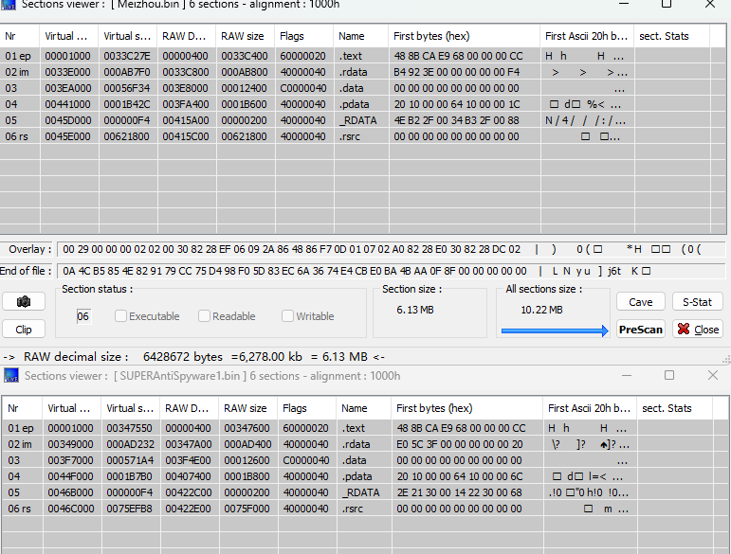Click RAW size column header in Meizhou.bin window
Image resolution: width=731 pixels, height=554 pixels.
[x=246, y=36]
